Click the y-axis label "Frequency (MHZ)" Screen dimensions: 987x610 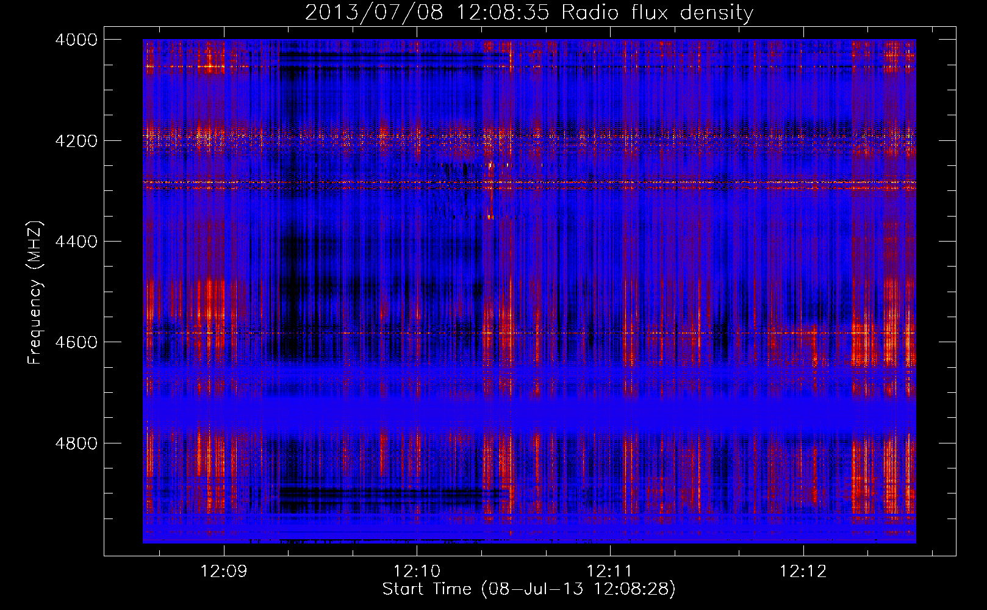click(x=35, y=293)
